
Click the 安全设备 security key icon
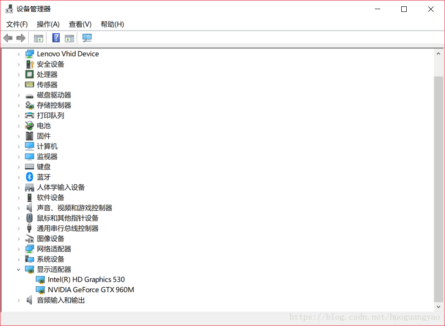(30, 64)
